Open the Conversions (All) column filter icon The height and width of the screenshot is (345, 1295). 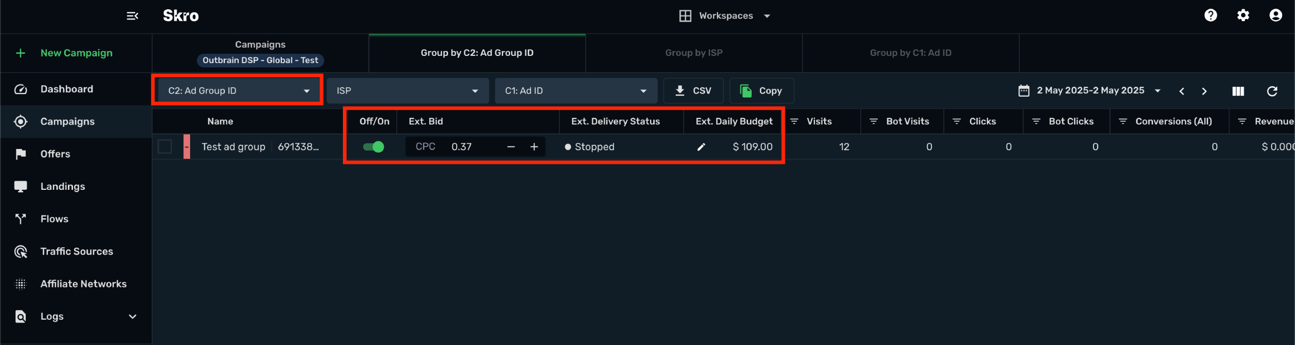click(x=1123, y=121)
